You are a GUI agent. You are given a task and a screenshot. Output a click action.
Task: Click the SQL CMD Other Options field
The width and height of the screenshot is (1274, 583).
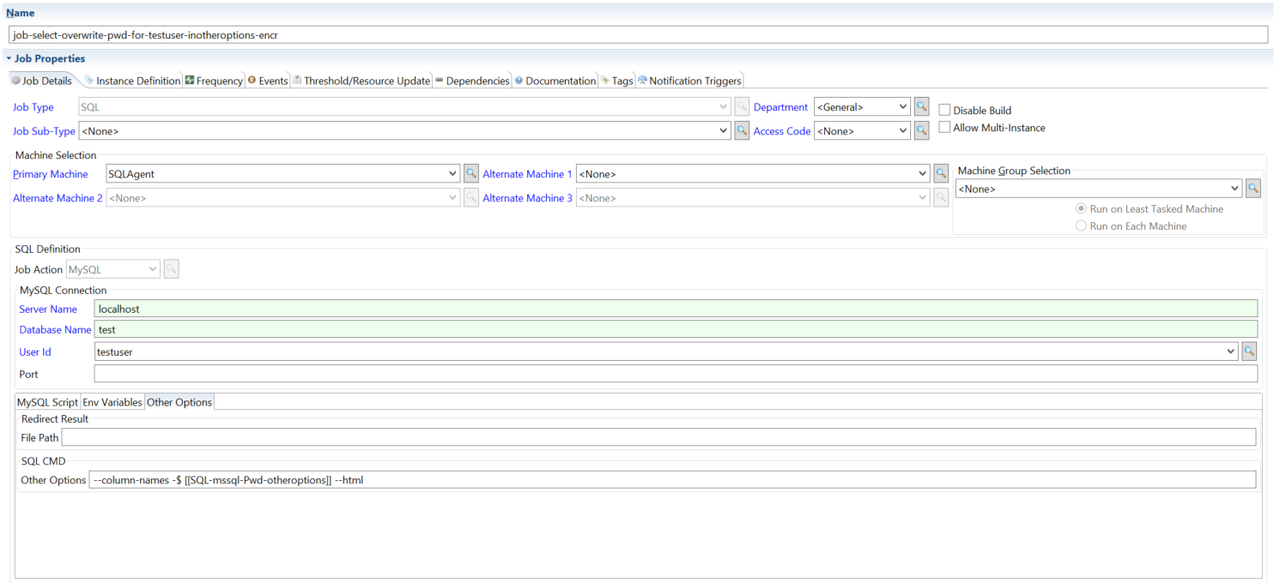click(672, 480)
